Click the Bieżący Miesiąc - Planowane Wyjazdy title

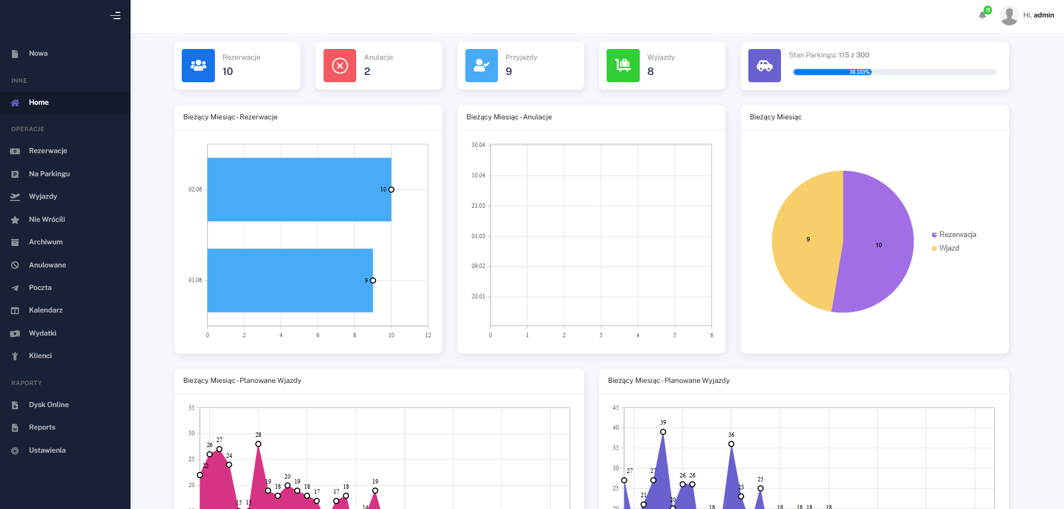[669, 381]
